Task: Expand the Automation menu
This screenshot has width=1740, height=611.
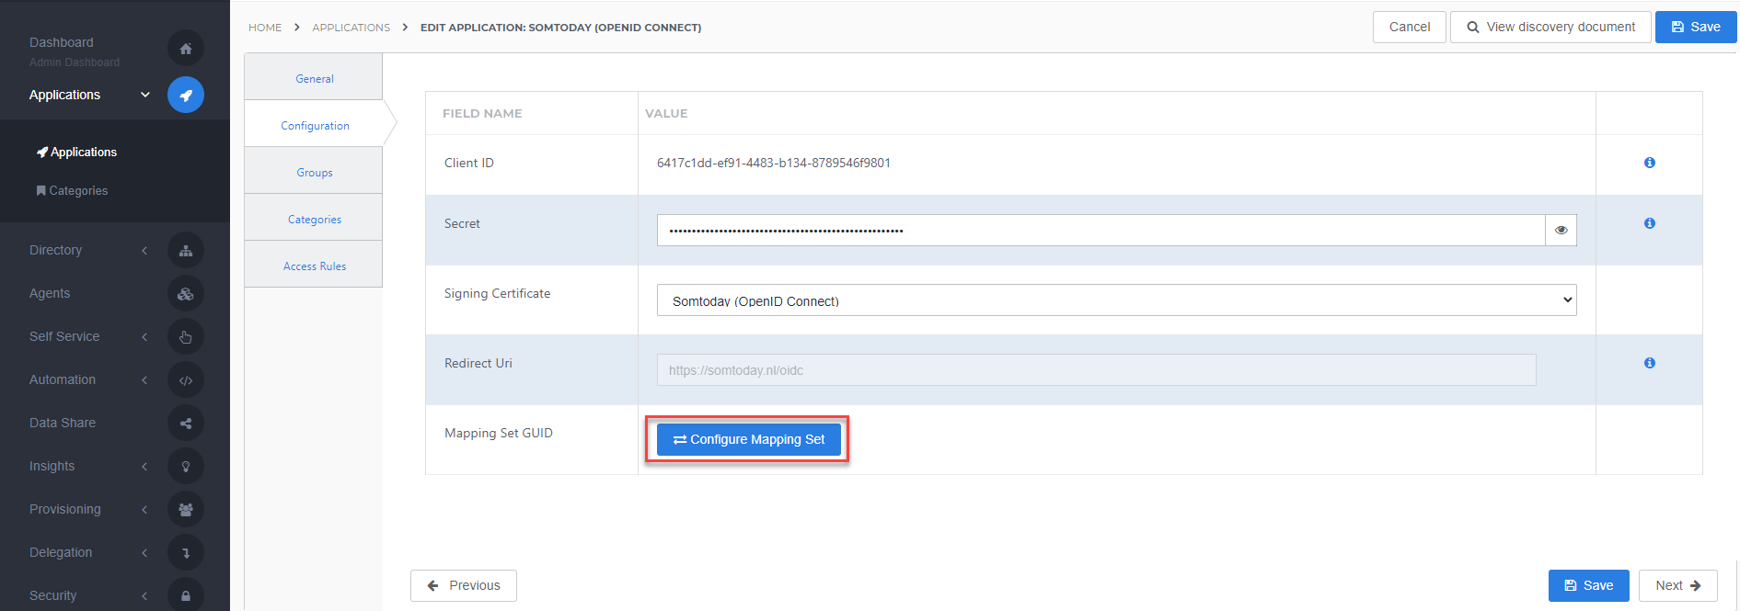Action: (x=144, y=380)
